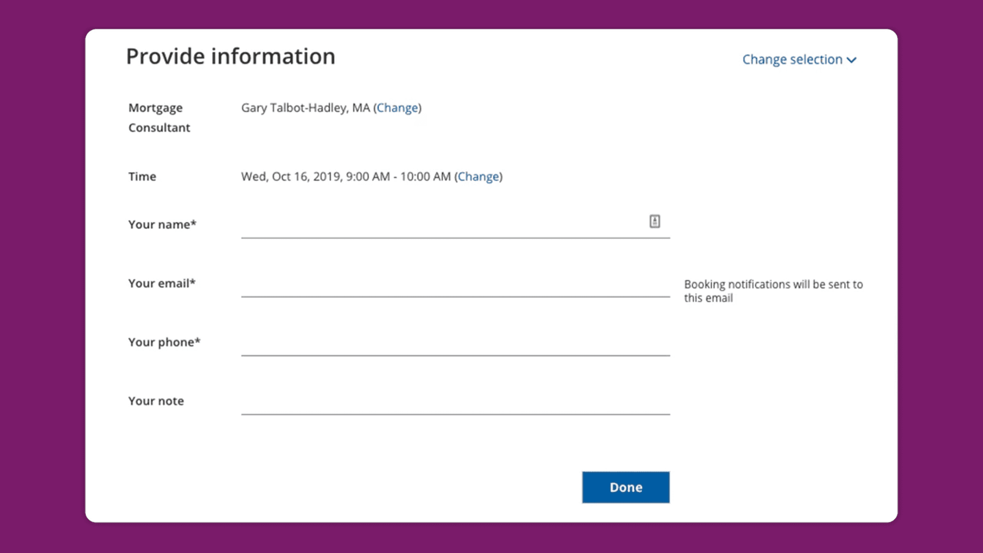Expand the Change selection chevron arrow
This screenshot has width=983, height=553.
click(851, 60)
